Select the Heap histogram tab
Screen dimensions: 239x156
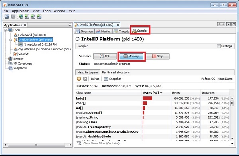[88, 73]
